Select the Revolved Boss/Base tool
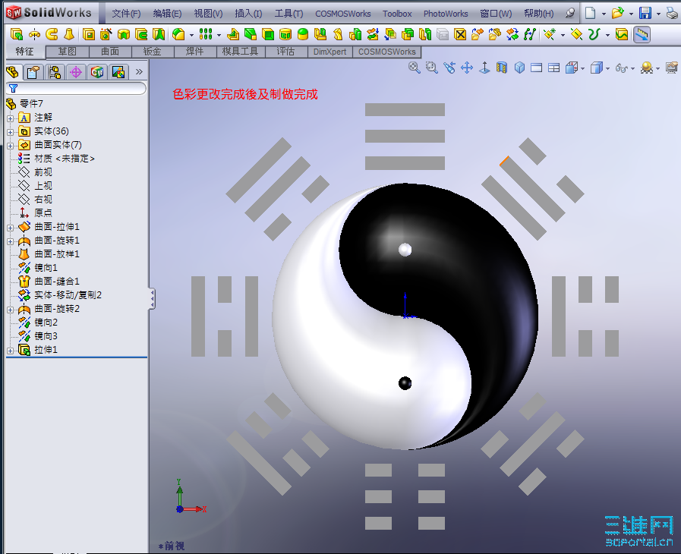 tap(34, 34)
